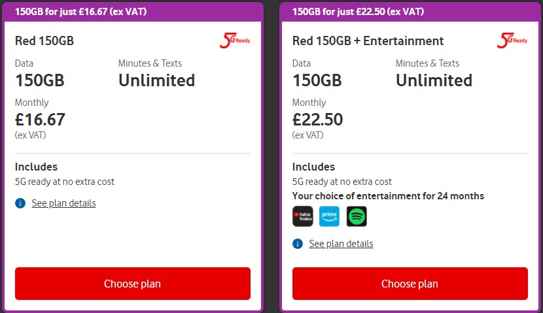Click the "150GB for just £16.67" banner
The width and height of the screenshot is (543, 313).
pyautogui.click(x=81, y=12)
